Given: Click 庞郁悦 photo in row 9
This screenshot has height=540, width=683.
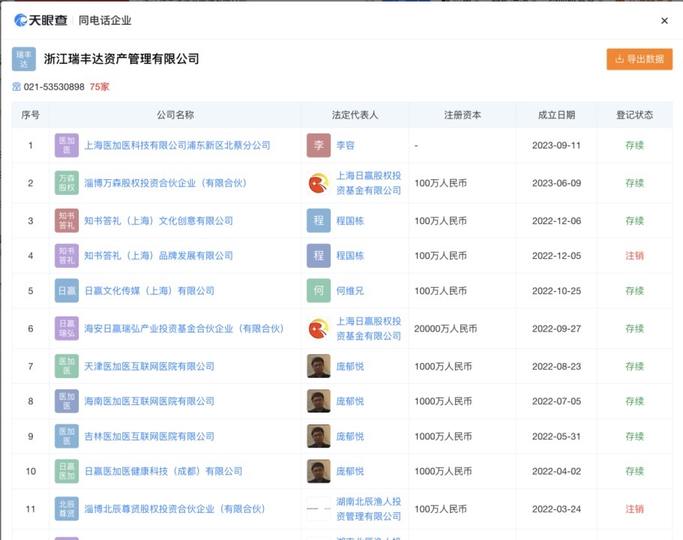Looking at the screenshot, I should pos(319,436).
